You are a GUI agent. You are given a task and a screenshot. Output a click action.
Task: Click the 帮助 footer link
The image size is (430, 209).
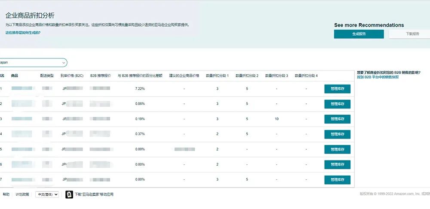[6, 194]
